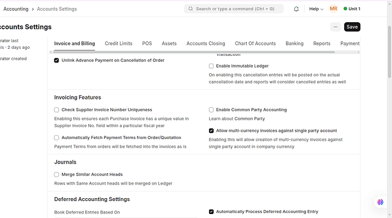Screen dimensions: 392x218
Task: Click the tab scrollbar right arrow
Action: [x=358, y=52]
